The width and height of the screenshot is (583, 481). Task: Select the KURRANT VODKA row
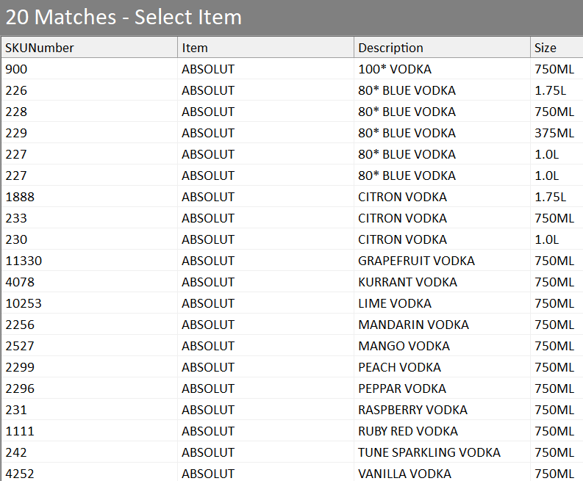pyautogui.click(x=407, y=282)
